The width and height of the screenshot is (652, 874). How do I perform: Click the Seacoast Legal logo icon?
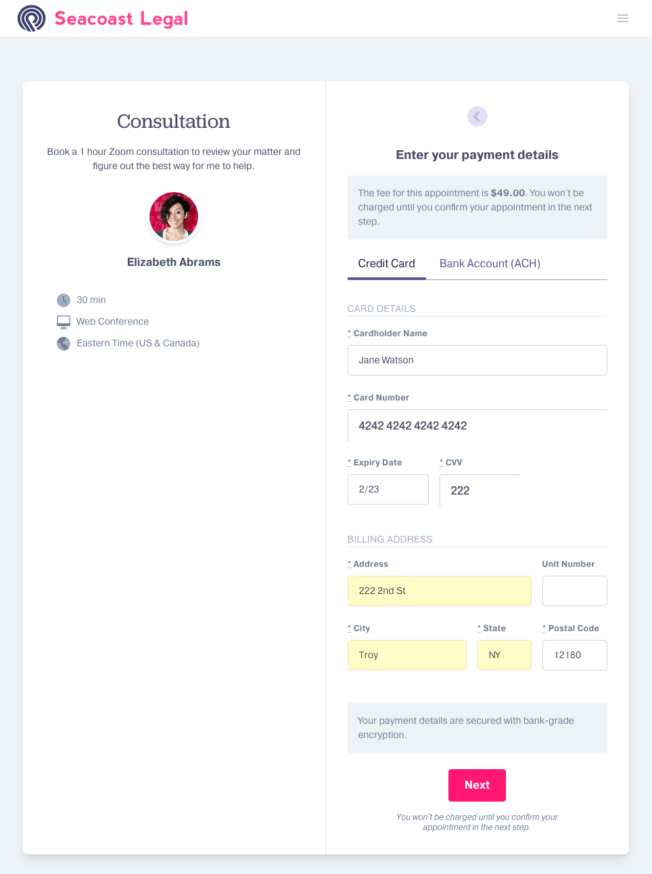(x=31, y=18)
